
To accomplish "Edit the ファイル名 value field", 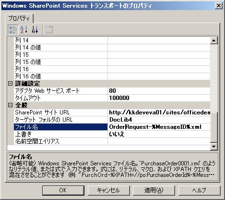I will (x=159, y=127).
